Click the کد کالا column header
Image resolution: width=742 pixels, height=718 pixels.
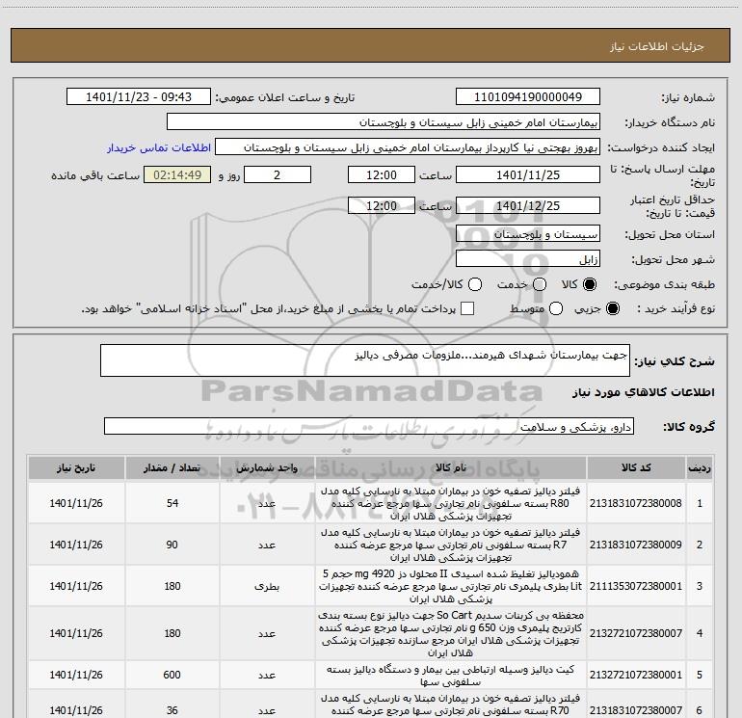coord(636,467)
